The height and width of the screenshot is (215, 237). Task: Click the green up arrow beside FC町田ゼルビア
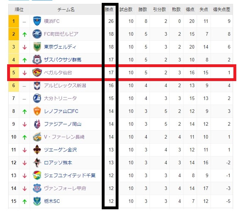[x=24, y=34]
